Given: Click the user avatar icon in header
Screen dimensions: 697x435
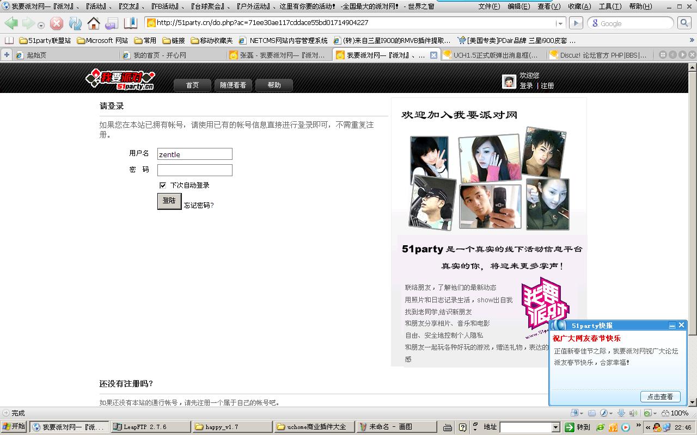Looking at the screenshot, I should click(x=509, y=81).
